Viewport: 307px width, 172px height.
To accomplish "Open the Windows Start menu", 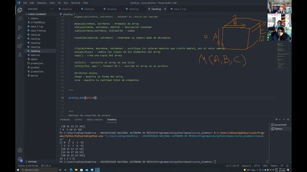I will (18, 170).
